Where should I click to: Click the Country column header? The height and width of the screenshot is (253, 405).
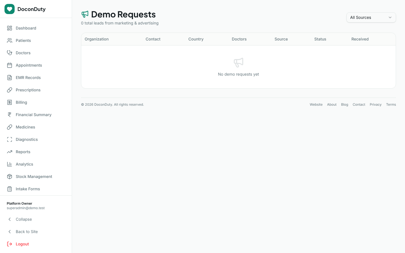pos(196,39)
